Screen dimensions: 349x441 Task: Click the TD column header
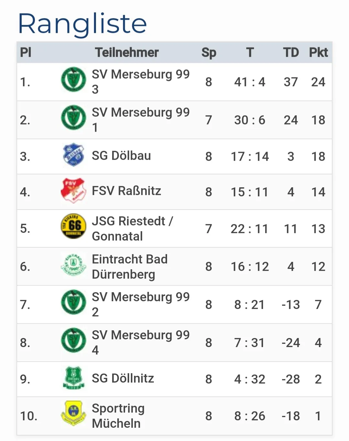click(x=291, y=52)
